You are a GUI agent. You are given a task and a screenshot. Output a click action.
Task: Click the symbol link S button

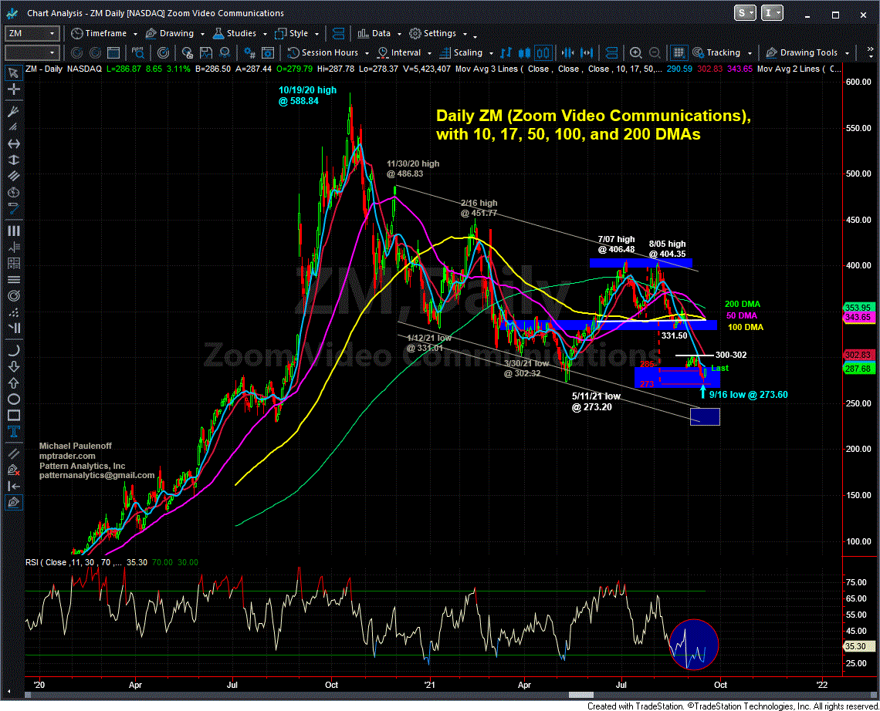pyautogui.click(x=745, y=13)
